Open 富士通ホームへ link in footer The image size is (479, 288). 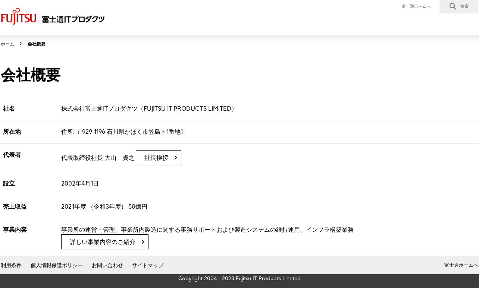coord(461,265)
